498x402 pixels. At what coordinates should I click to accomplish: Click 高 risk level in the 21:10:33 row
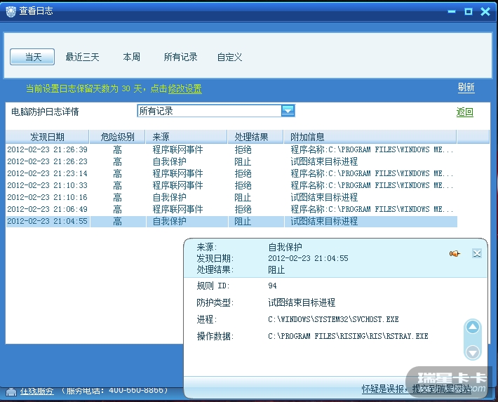pyautogui.click(x=117, y=185)
